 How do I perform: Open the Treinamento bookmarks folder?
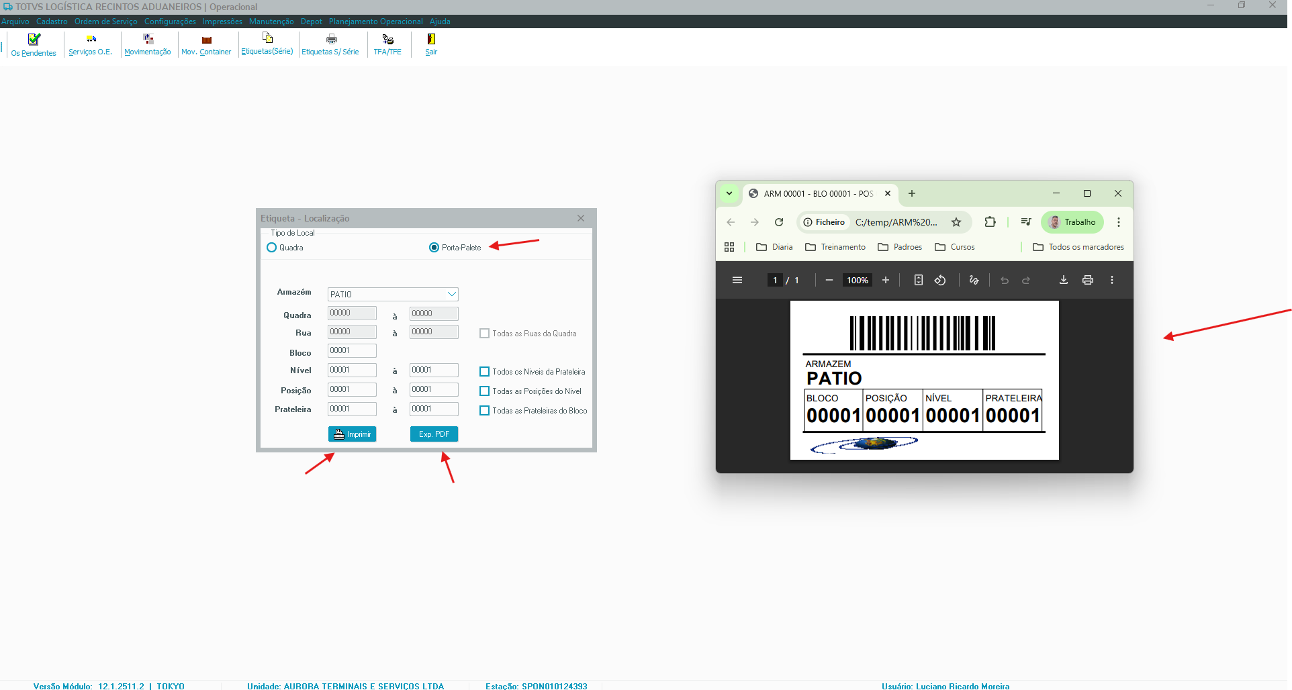(835, 247)
